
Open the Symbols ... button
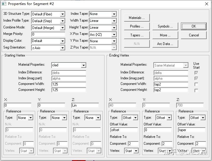click(165, 26)
